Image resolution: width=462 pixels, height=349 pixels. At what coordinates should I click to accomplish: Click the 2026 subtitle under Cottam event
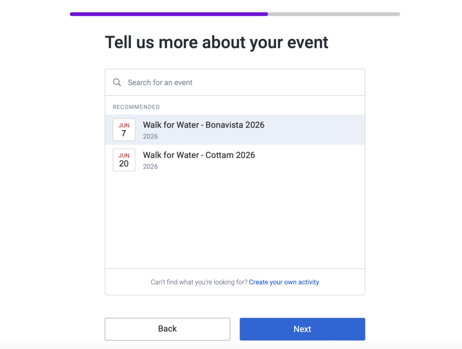tap(150, 166)
